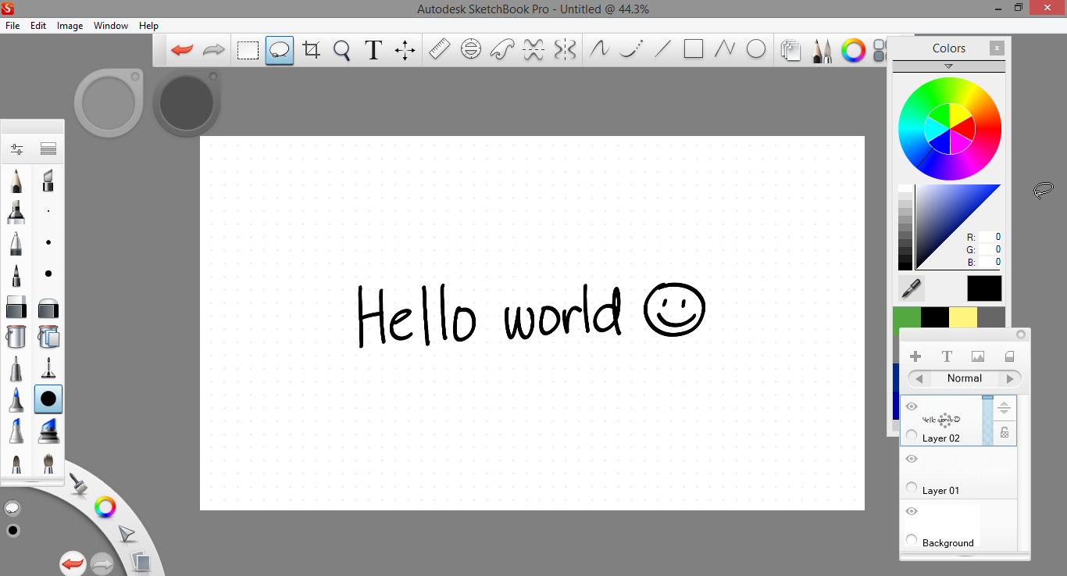Screen dimensions: 1067x576
Task: Click the Rectangle select tool
Action: [248, 50]
